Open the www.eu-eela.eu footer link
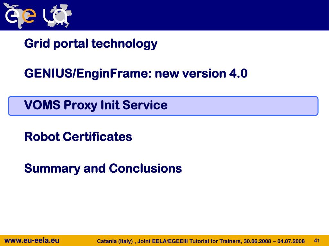Image resolution: width=329 pixels, height=246 pixels. point(32,240)
